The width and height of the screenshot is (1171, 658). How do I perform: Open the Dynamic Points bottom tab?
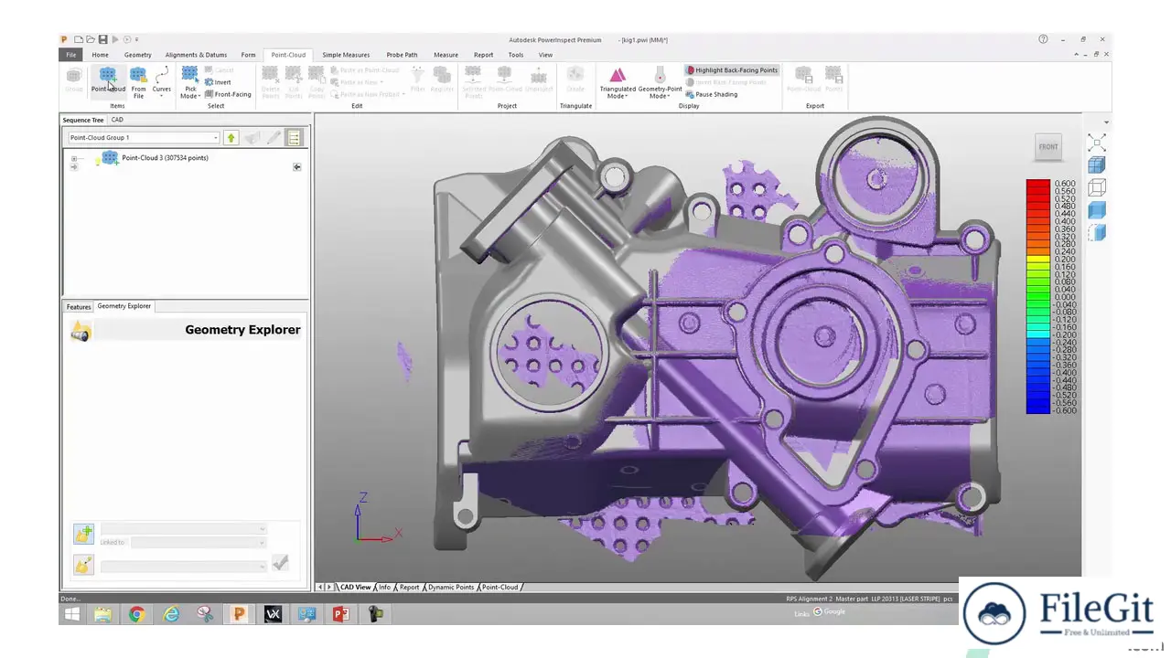450,587
